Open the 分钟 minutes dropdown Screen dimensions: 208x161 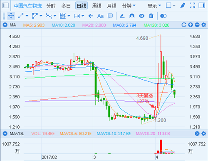[x=129, y=6]
